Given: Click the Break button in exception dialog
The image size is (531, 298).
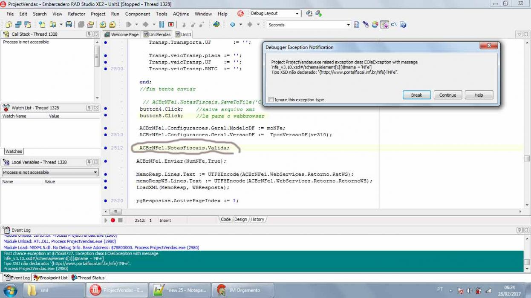Looking at the screenshot, I should (417, 95).
